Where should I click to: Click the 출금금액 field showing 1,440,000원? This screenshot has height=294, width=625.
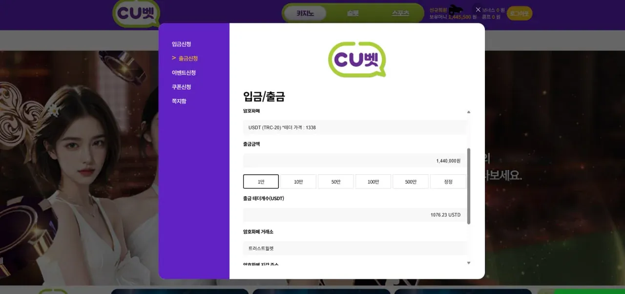point(354,161)
